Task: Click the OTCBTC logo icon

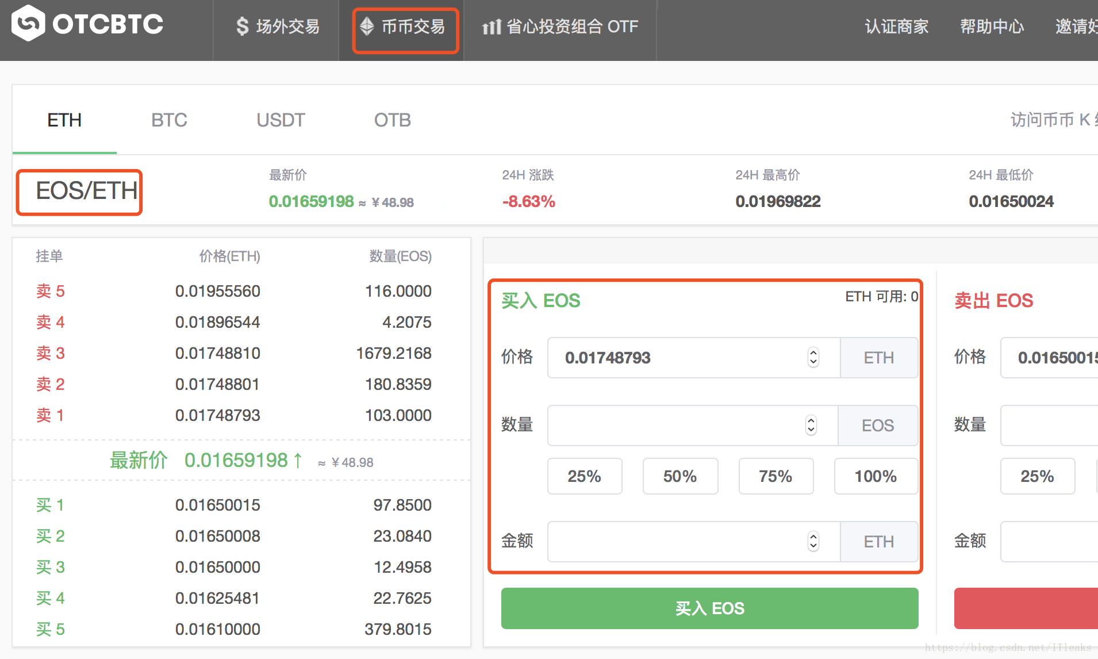Action: [x=28, y=23]
